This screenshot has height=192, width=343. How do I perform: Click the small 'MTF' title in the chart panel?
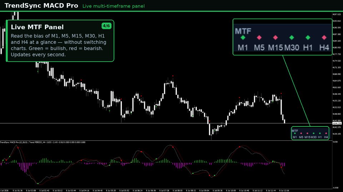[295, 131]
